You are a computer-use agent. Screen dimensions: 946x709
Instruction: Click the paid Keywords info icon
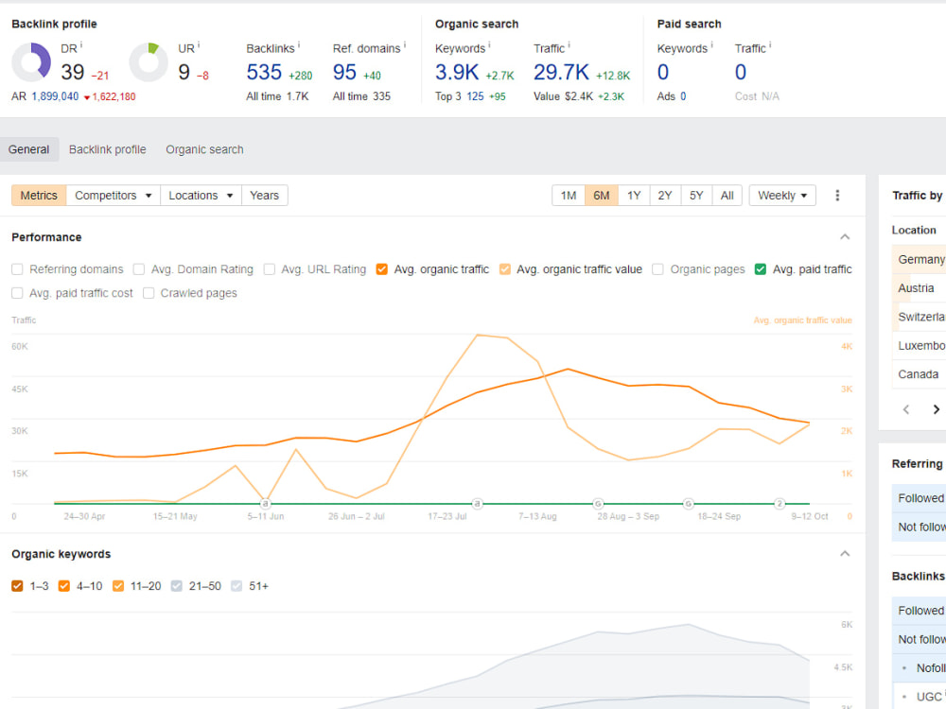[712, 44]
